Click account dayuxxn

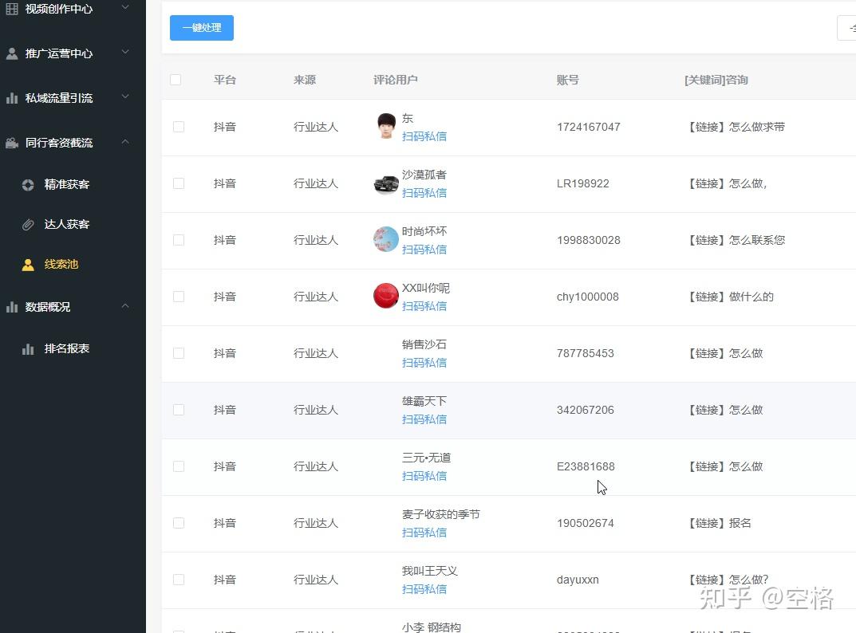[578, 580]
